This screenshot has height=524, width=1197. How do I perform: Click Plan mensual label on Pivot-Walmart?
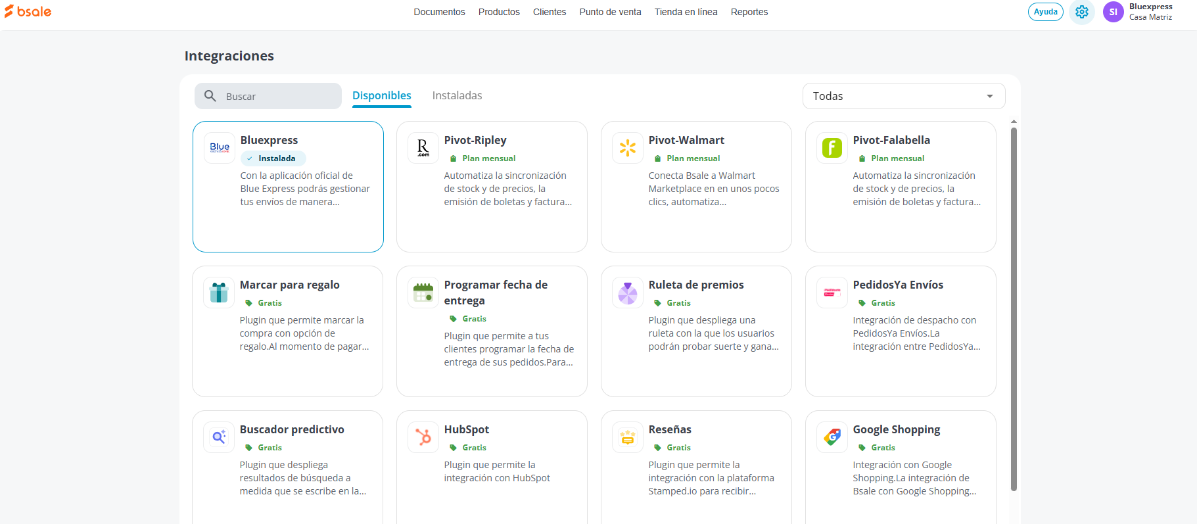coord(688,158)
